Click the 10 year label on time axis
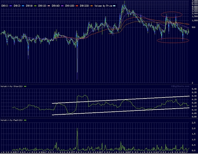Viewport: 198px width, 158px height. [x=156, y=152]
